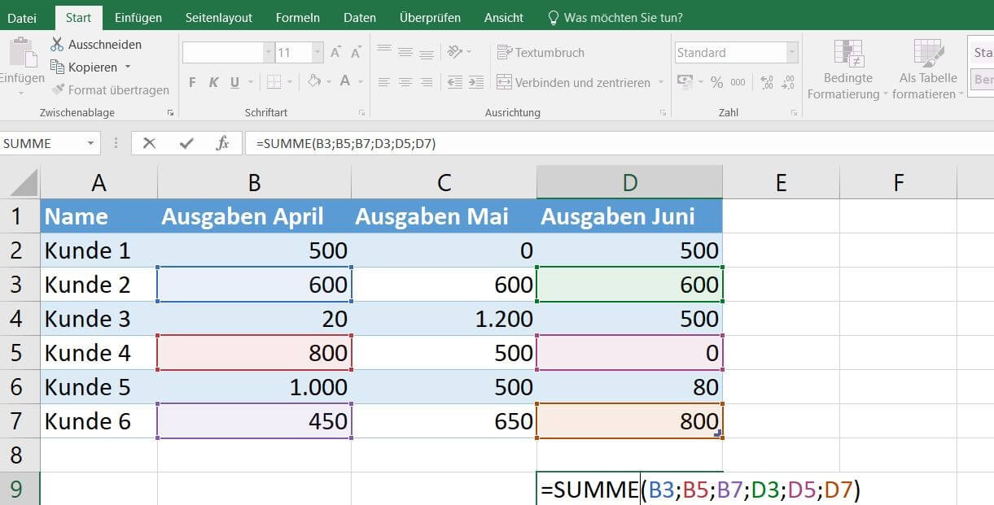994x505 pixels.
Task: Open Zwischenablage dialog launcher
Action: (170, 113)
